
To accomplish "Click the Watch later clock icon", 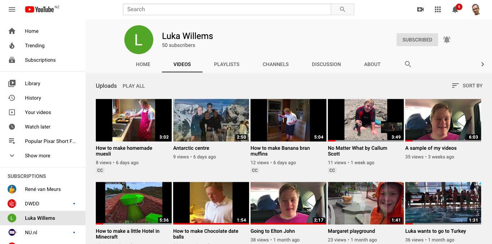I will (12, 127).
